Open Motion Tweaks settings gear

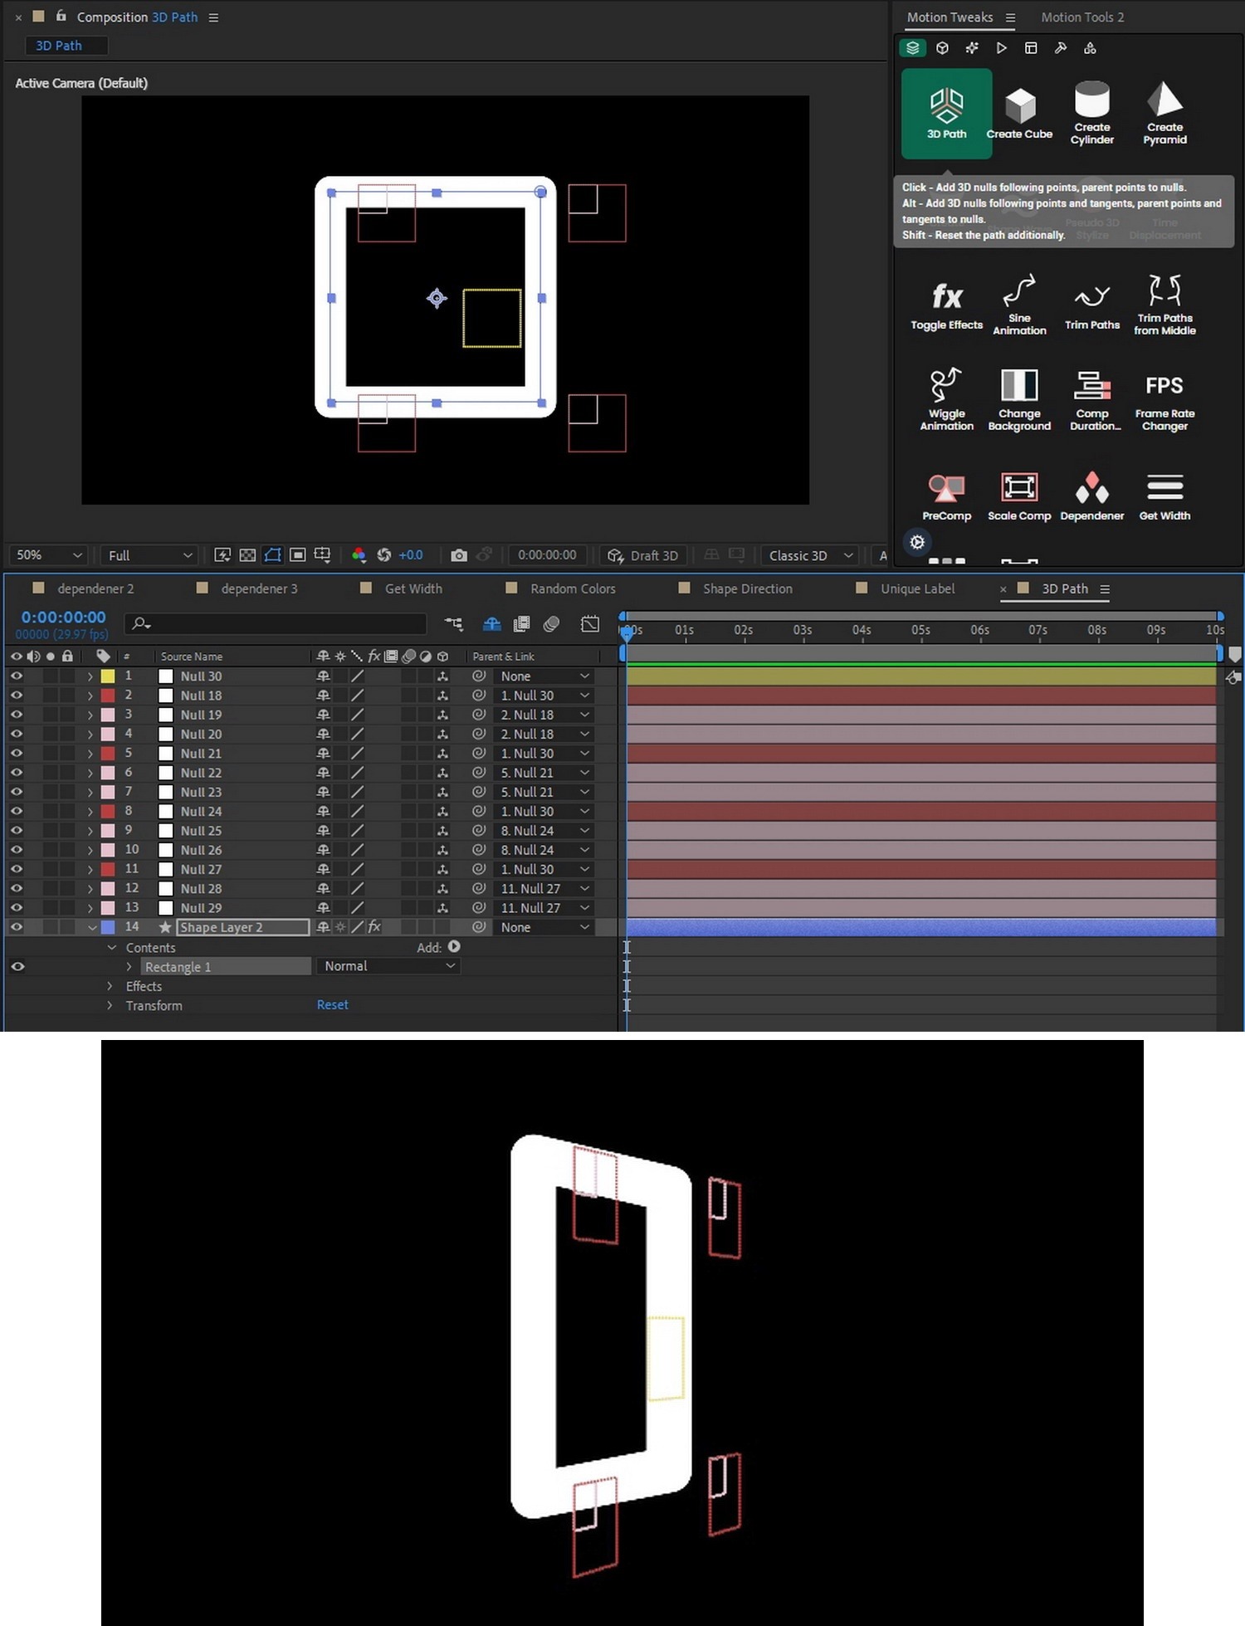(x=917, y=542)
